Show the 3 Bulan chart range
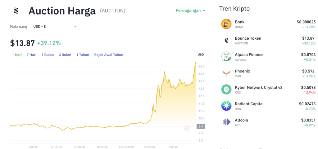Viewport: 318px width, 149px height. click(x=65, y=55)
